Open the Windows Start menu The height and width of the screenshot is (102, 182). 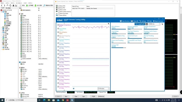[2, 100]
